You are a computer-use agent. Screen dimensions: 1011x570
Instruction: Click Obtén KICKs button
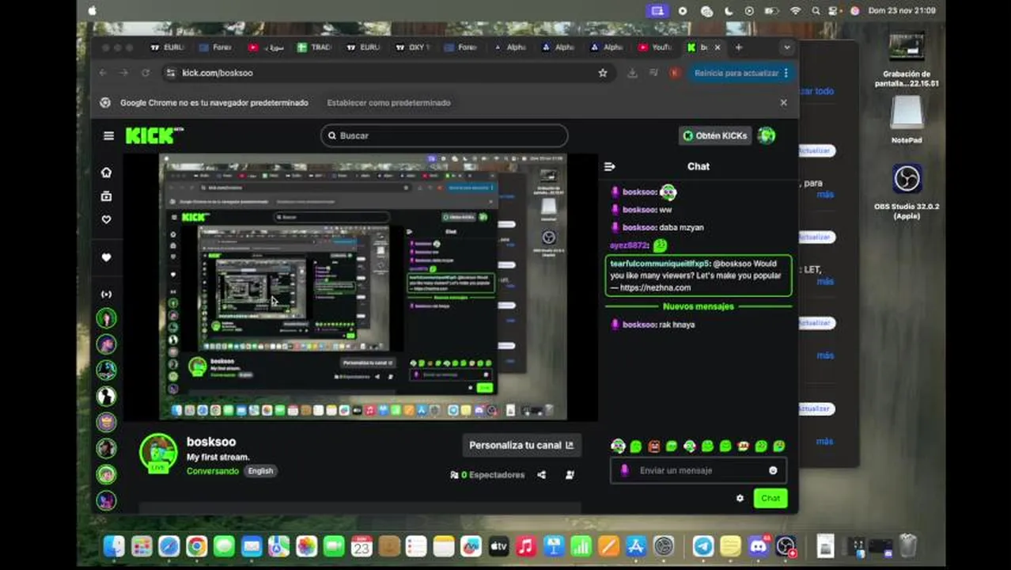tap(714, 135)
